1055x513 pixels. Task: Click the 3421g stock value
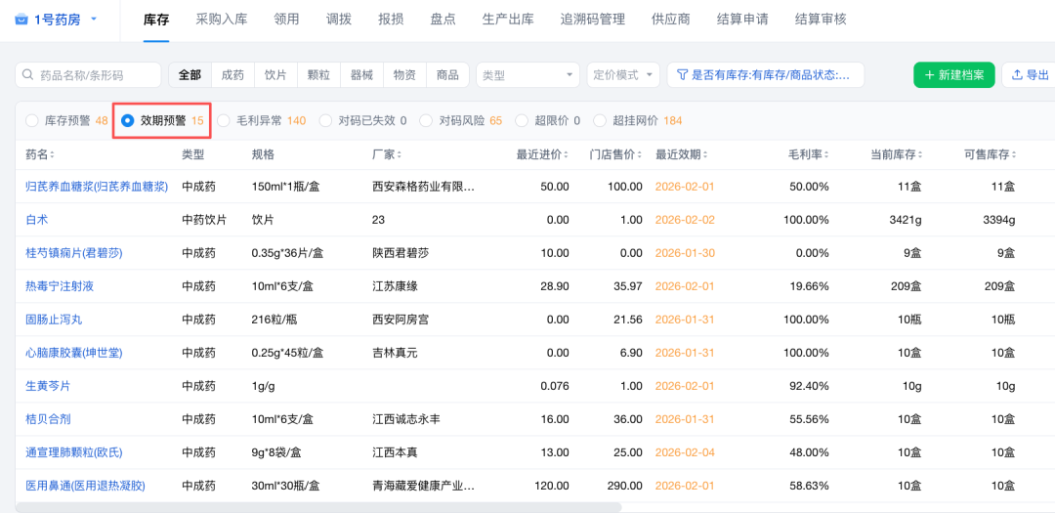(905, 220)
